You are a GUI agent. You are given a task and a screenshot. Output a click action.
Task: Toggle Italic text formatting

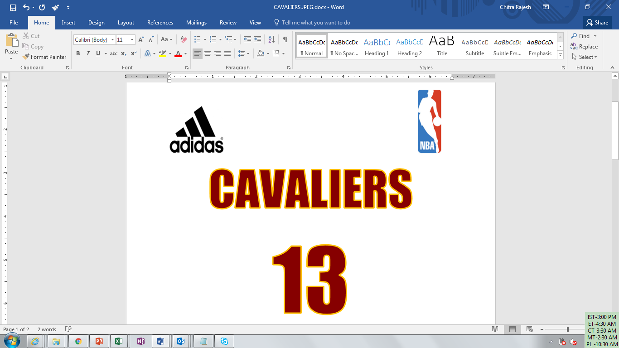(88, 53)
